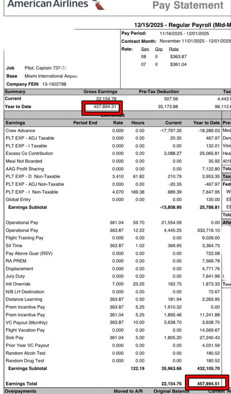Click the Gross Earnings column header

(100, 92)
